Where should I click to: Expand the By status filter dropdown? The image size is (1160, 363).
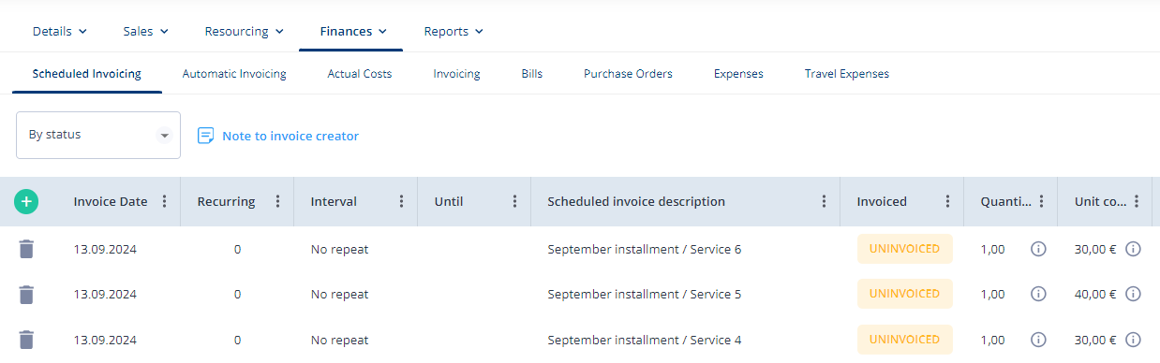(x=98, y=135)
